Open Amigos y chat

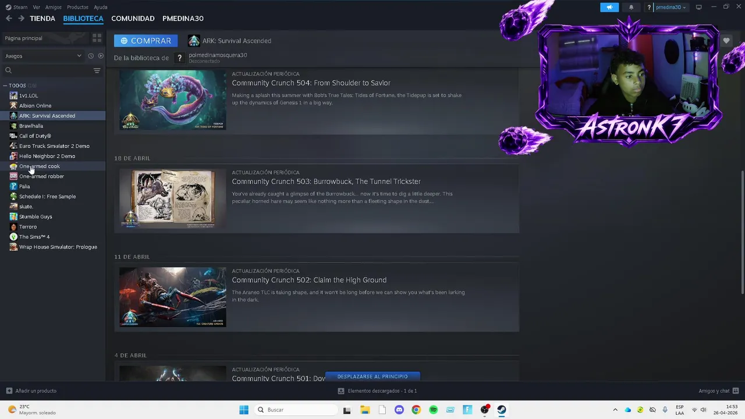tap(719, 391)
